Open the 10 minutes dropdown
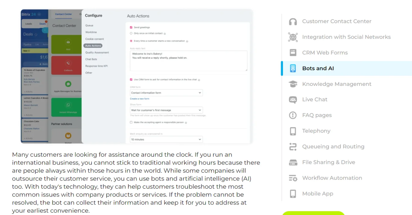This screenshot has height=215, width=412. pyautogui.click(x=166, y=139)
